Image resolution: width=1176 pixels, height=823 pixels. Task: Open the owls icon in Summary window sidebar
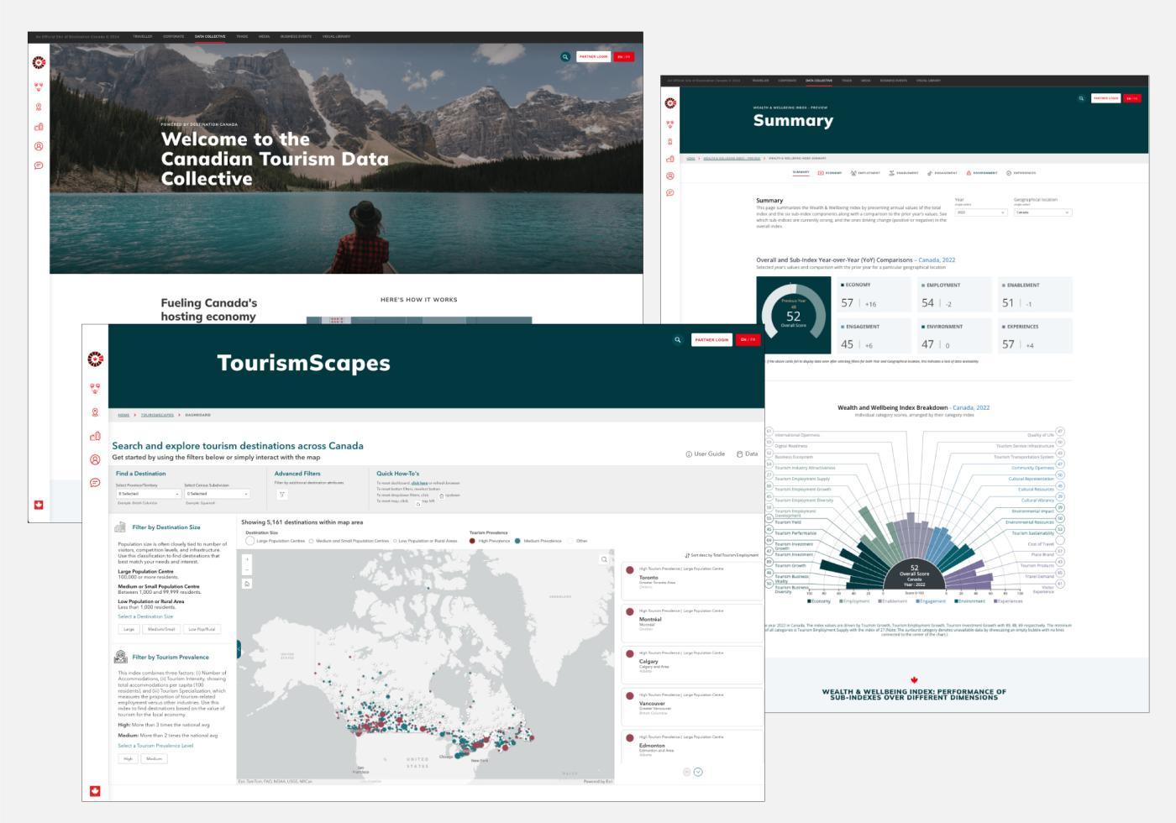tap(670, 123)
